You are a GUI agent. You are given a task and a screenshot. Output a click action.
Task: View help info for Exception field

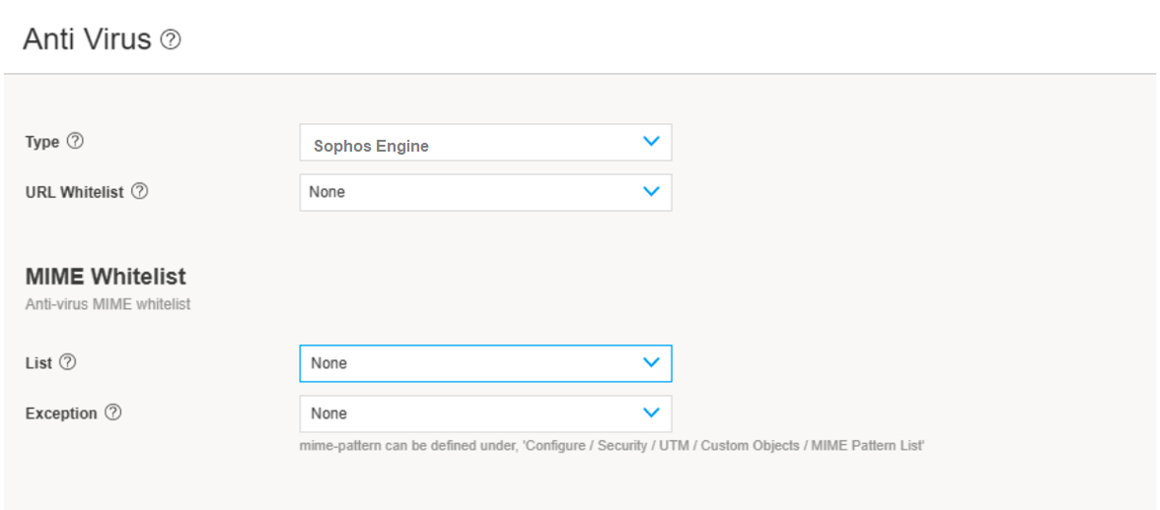click(x=112, y=414)
